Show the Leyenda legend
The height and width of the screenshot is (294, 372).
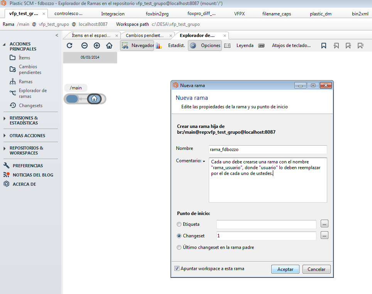(x=239, y=45)
